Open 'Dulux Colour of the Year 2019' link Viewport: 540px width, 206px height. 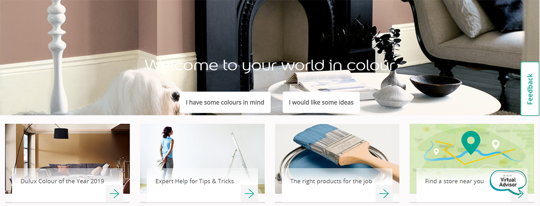coord(63,181)
